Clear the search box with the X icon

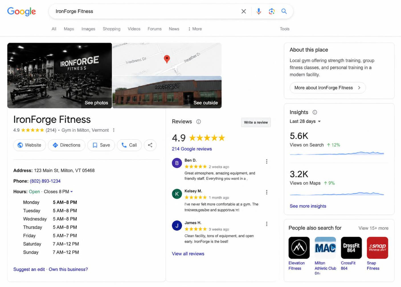click(244, 11)
